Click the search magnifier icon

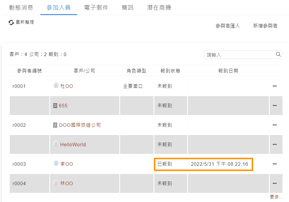point(278,54)
